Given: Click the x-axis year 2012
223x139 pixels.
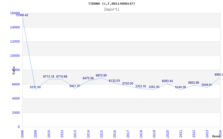Looking at the screenshot, I should (x=62, y=134).
